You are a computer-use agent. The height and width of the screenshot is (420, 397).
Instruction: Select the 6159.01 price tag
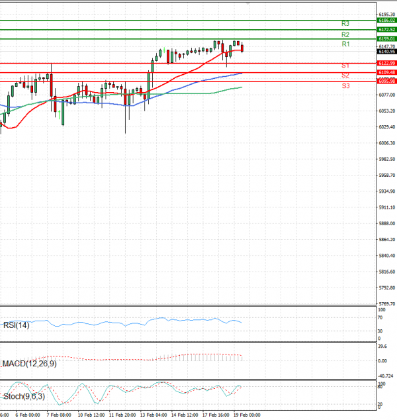[387, 39]
